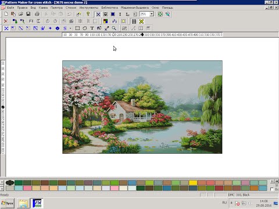The width and height of the screenshot is (279, 209).
Task: Pick the dark green swatch beside black
Action: (x=19, y=182)
